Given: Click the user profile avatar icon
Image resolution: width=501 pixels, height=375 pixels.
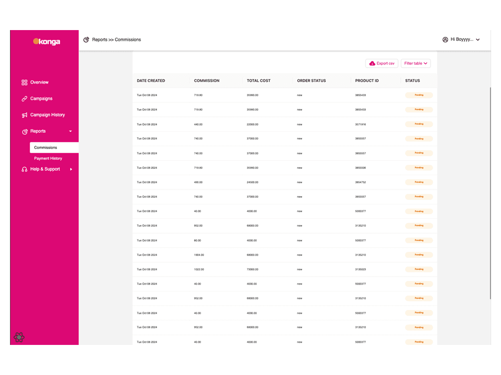Looking at the screenshot, I should 445,40.
